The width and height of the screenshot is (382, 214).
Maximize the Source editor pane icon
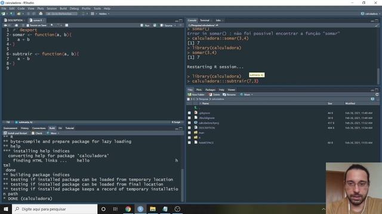[181, 21]
